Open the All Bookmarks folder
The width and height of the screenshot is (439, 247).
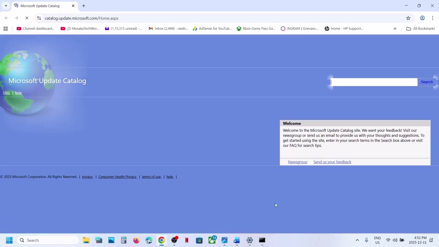(x=420, y=28)
